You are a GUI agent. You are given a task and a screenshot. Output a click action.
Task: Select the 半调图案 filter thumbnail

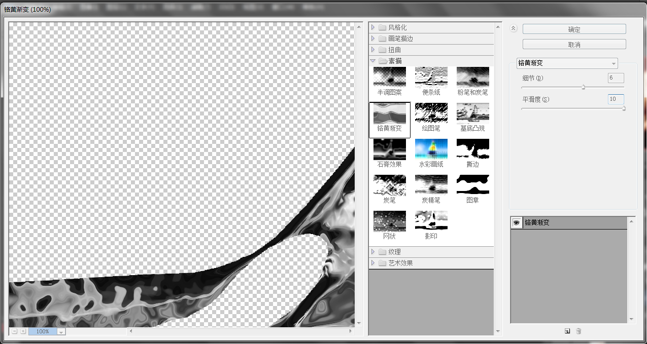coord(389,77)
